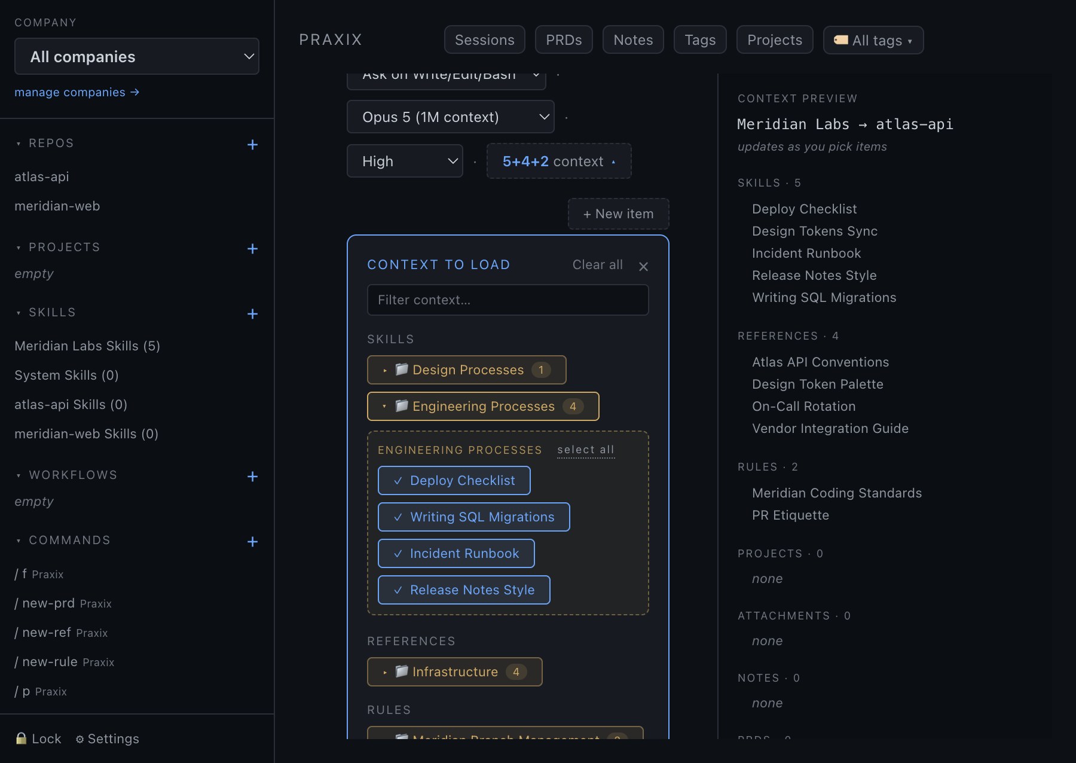Add a new skill with the plus icon
1076x763 pixels.
click(x=252, y=314)
